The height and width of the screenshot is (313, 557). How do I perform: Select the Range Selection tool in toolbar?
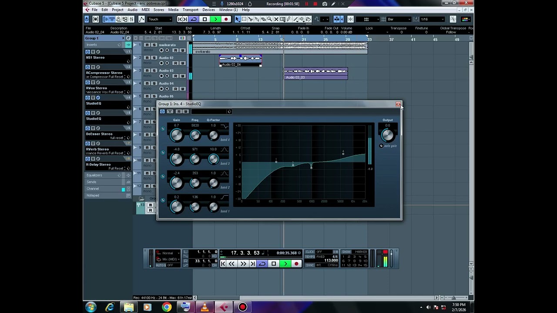(x=244, y=19)
